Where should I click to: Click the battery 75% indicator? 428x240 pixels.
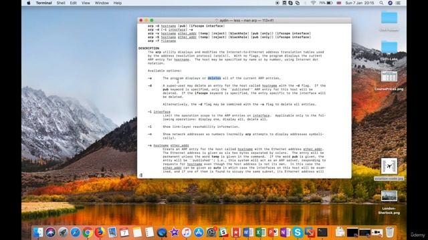tap(326, 3)
